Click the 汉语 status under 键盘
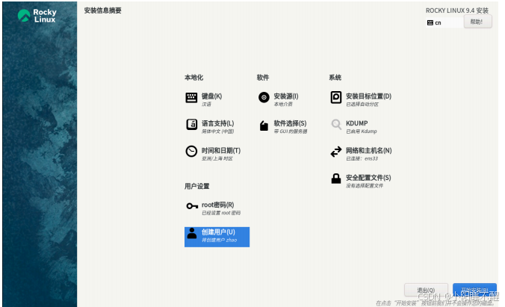The height and width of the screenshot is (307, 505). 206,104
